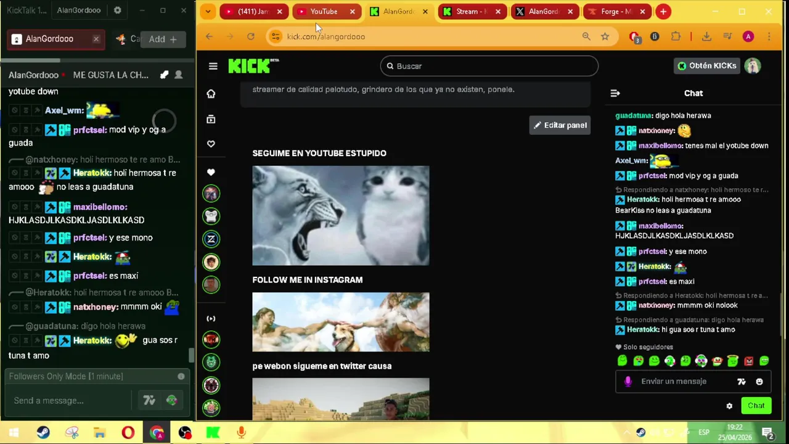Image resolution: width=789 pixels, height=444 pixels.
Task: Click the purple microphone icon in Kick chat input
Action: point(628,382)
